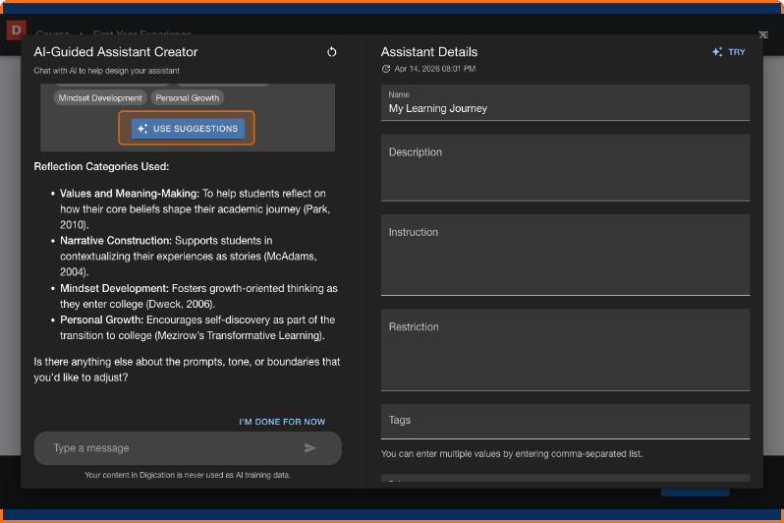Screen dimensions: 784x523
Task: Click the Narrative Construction bullet text
Action: tap(189, 257)
